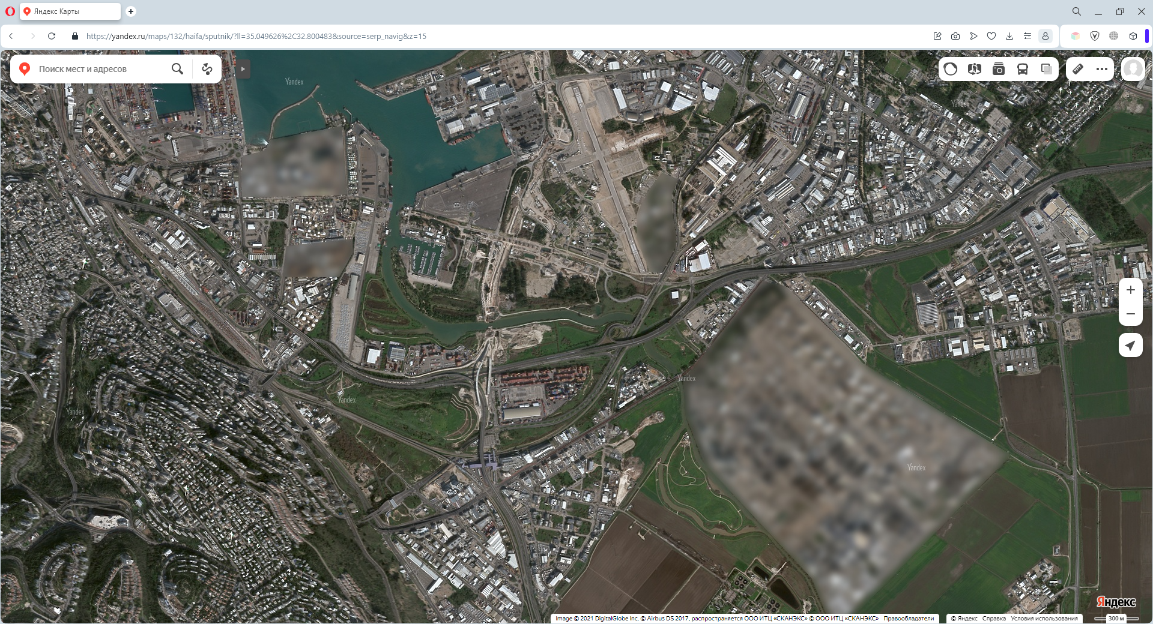Locate my position with arrow button
1153x624 pixels.
click(x=1131, y=345)
